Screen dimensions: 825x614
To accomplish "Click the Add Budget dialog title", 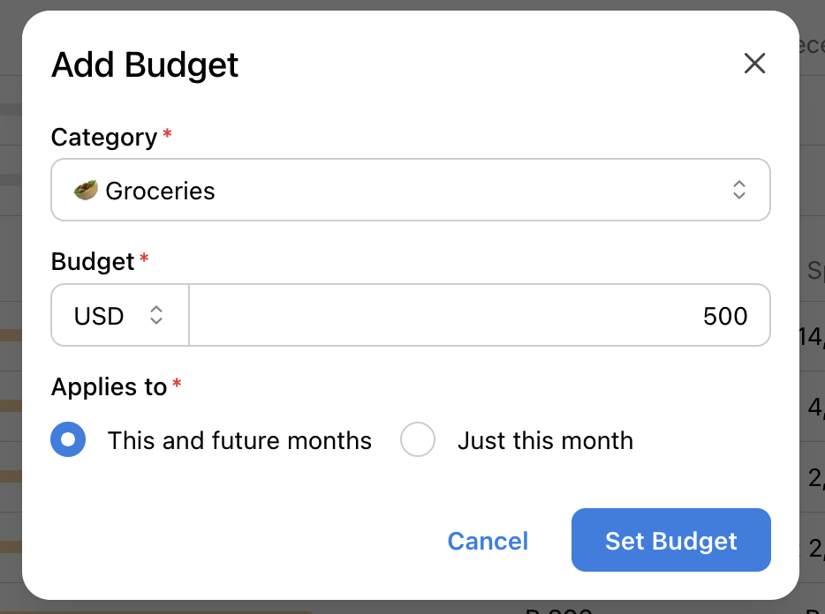I will [145, 65].
